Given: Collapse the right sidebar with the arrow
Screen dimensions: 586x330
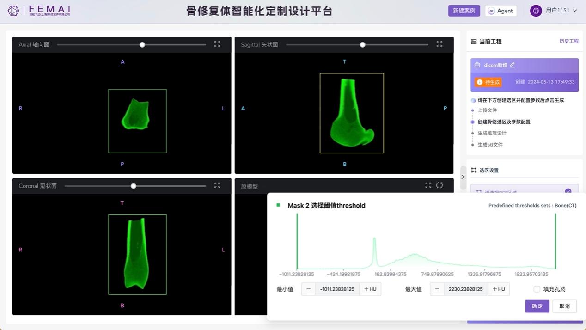Looking at the screenshot, I should pos(463,177).
